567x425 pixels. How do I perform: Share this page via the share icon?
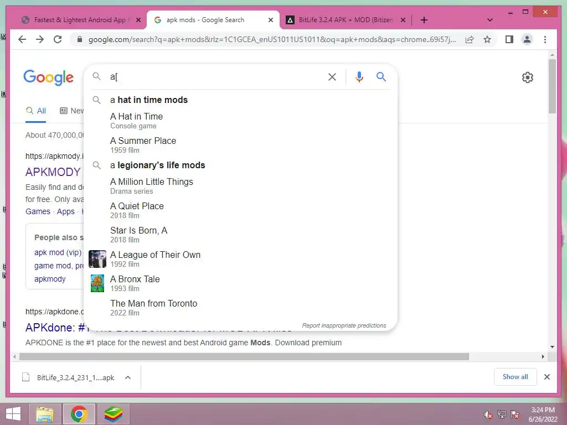[x=470, y=39]
